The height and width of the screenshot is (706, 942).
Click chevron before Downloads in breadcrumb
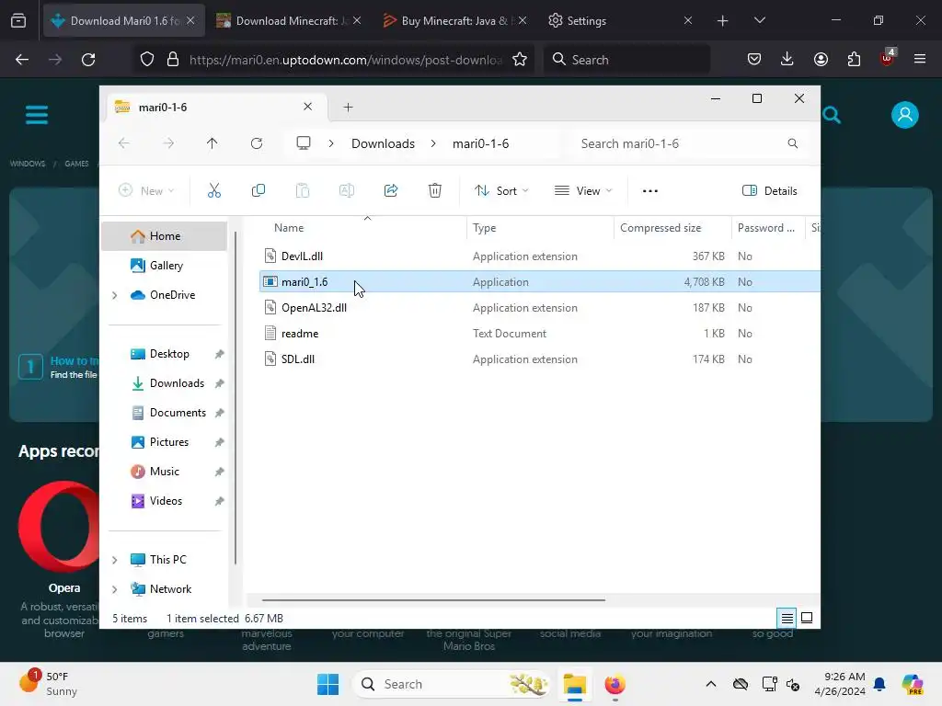coord(331,143)
